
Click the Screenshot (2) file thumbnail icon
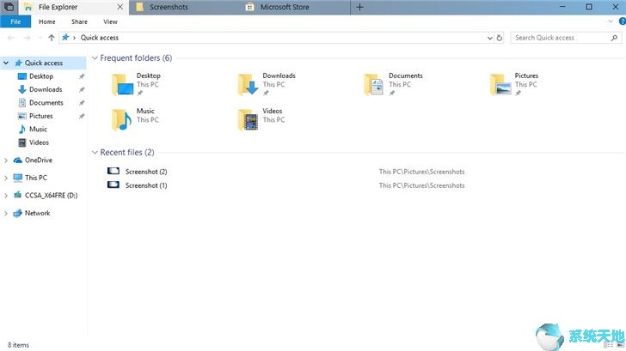click(x=114, y=171)
